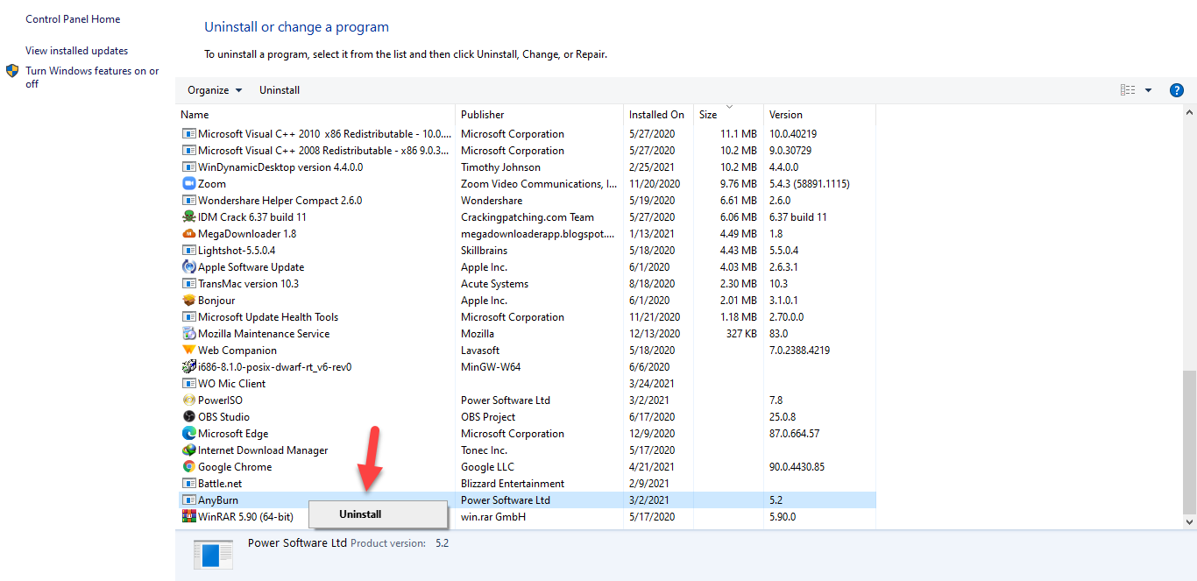Screen dimensions: 1197x581
Task: Open the Organize dropdown menu
Action: click(215, 90)
